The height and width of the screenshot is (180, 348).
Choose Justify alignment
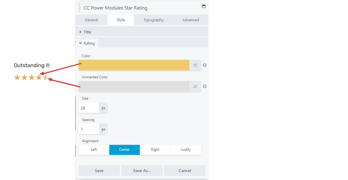[x=186, y=150]
